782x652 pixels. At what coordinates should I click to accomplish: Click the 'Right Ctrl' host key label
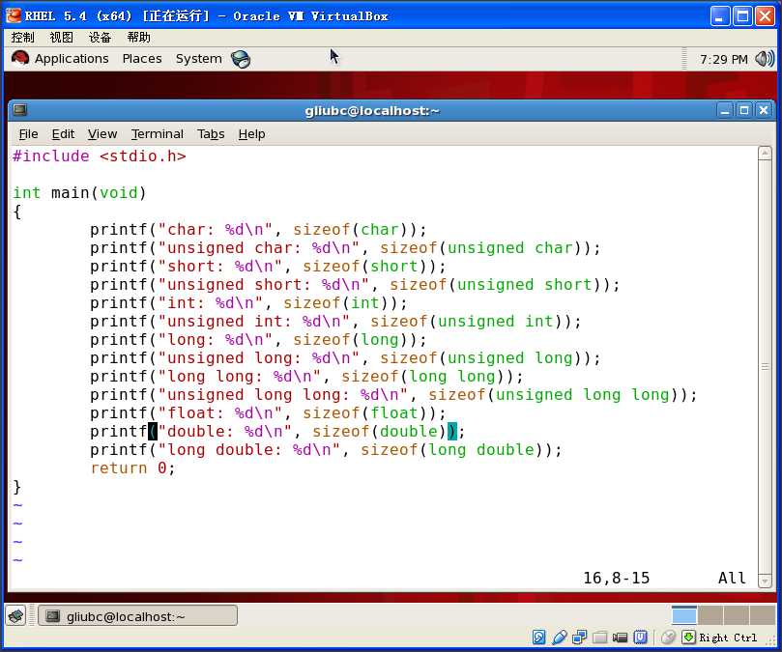click(x=728, y=638)
